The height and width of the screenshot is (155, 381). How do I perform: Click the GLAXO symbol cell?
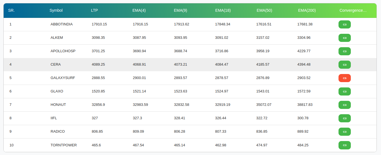57,91
